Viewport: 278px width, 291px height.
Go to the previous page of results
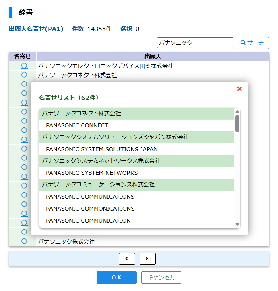[x=127, y=258]
